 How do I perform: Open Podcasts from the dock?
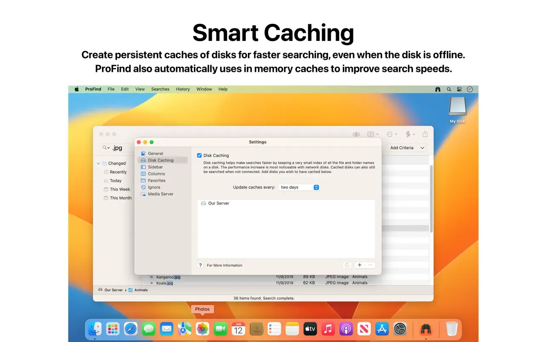pos(346,329)
